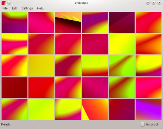Open the Settings menu

coord(27,8)
